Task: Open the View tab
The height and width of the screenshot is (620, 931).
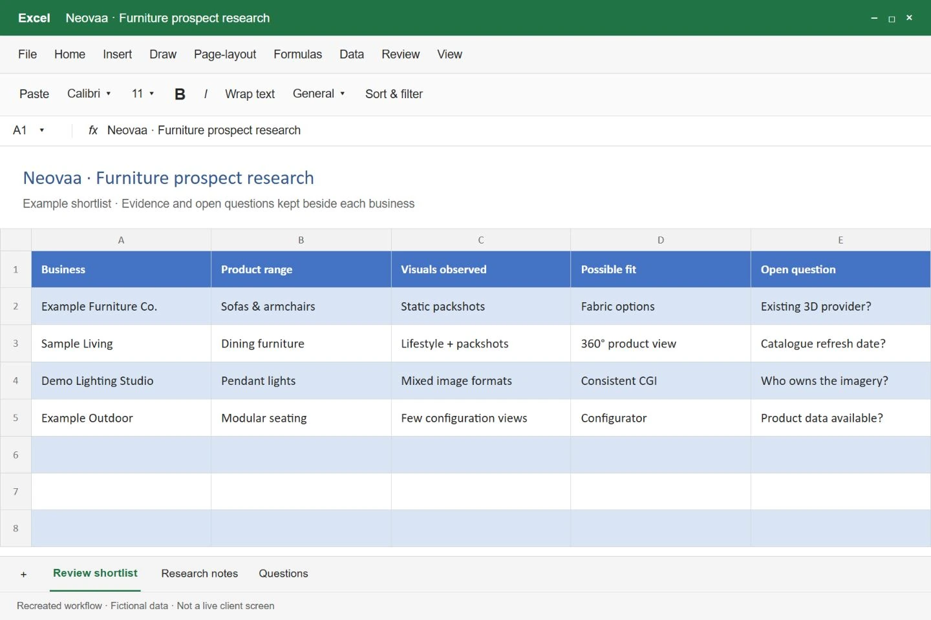Action: point(449,54)
